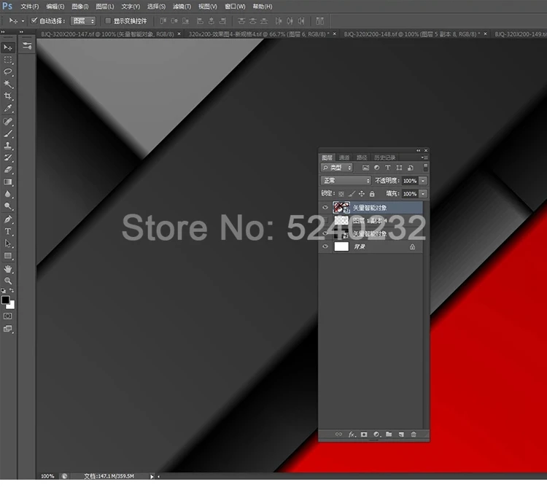Select the Rectangular Marquee tool
547x487 pixels.
click(8, 60)
